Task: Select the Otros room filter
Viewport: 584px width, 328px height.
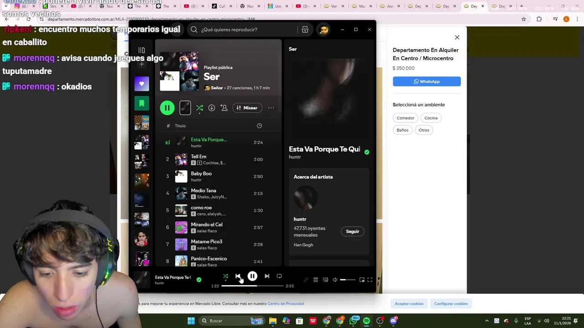Action: (x=424, y=130)
